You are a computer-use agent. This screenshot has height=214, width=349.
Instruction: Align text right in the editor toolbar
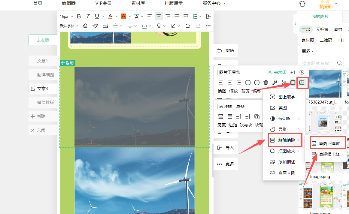168,16
